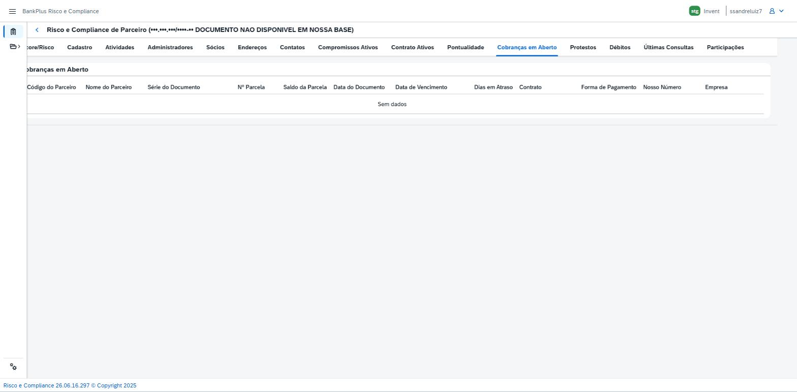Click the Nome do Parceiro column header
This screenshot has height=392, width=797.
click(x=109, y=87)
